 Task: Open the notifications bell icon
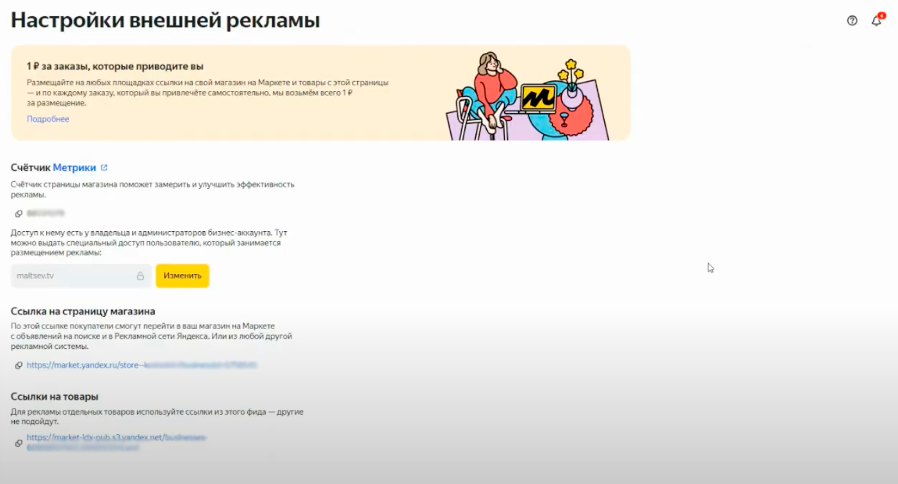point(877,20)
